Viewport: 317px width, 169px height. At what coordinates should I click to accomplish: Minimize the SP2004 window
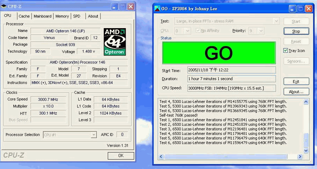[x=292, y=9]
